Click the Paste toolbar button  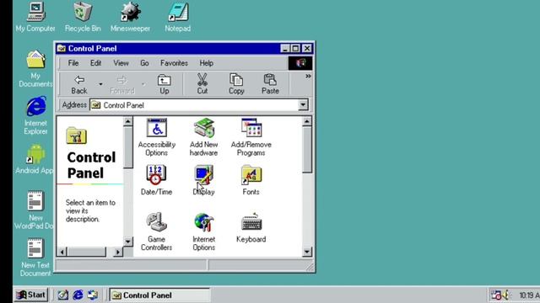(x=270, y=84)
